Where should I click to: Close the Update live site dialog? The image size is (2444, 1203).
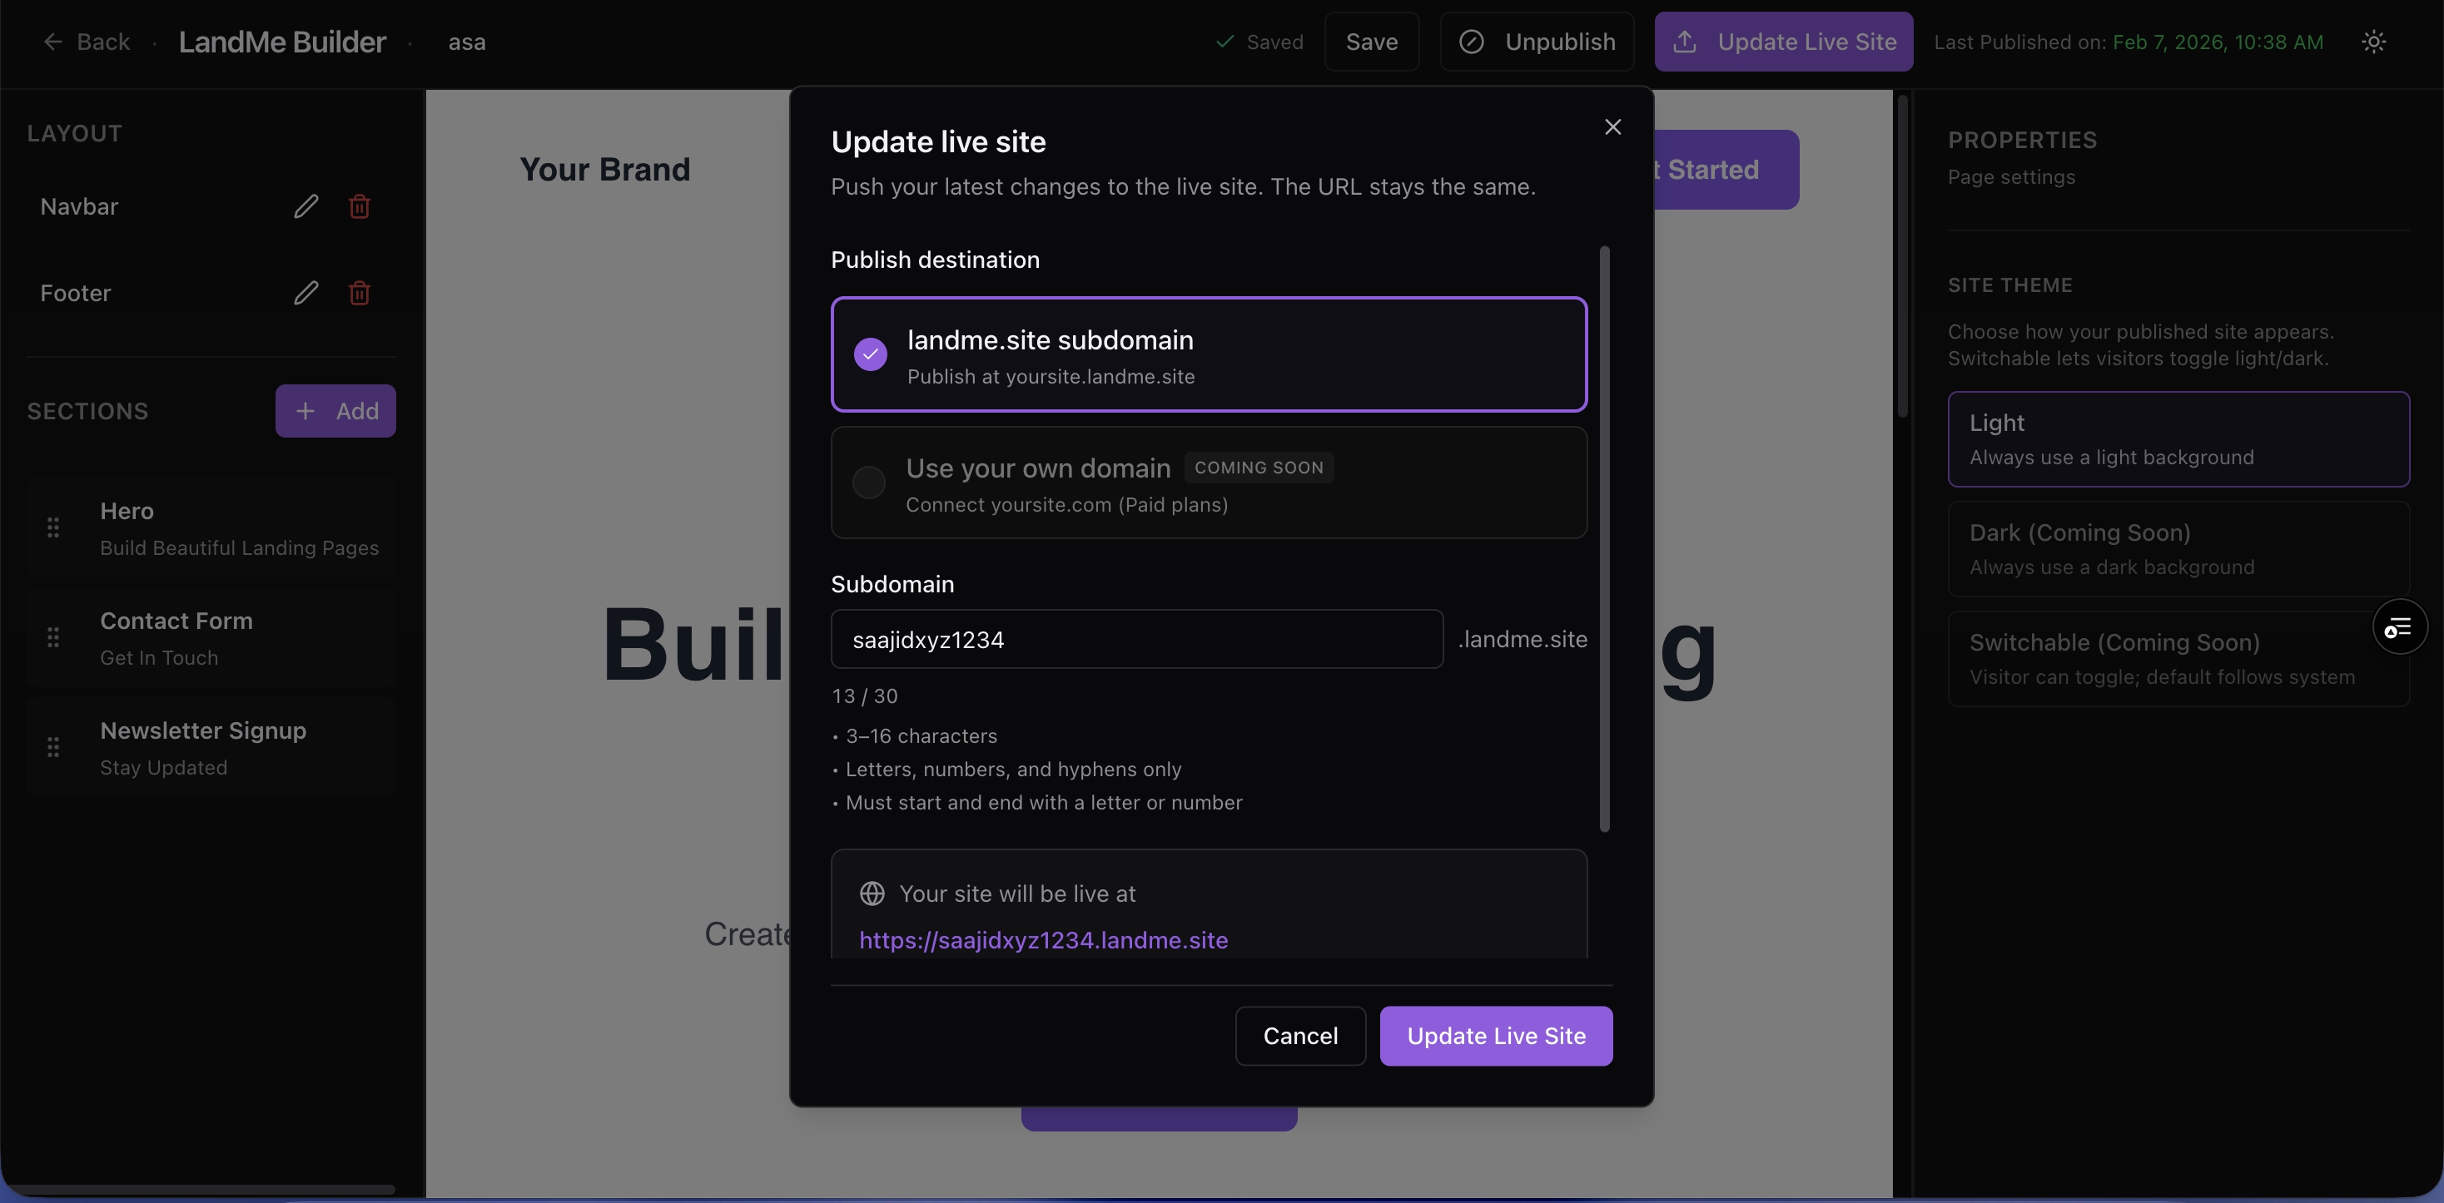click(x=1612, y=126)
